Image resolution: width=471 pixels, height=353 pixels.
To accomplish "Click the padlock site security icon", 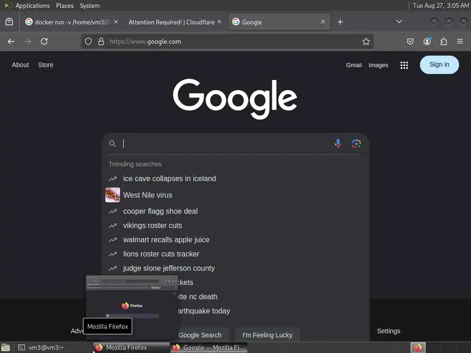I will click(x=101, y=41).
